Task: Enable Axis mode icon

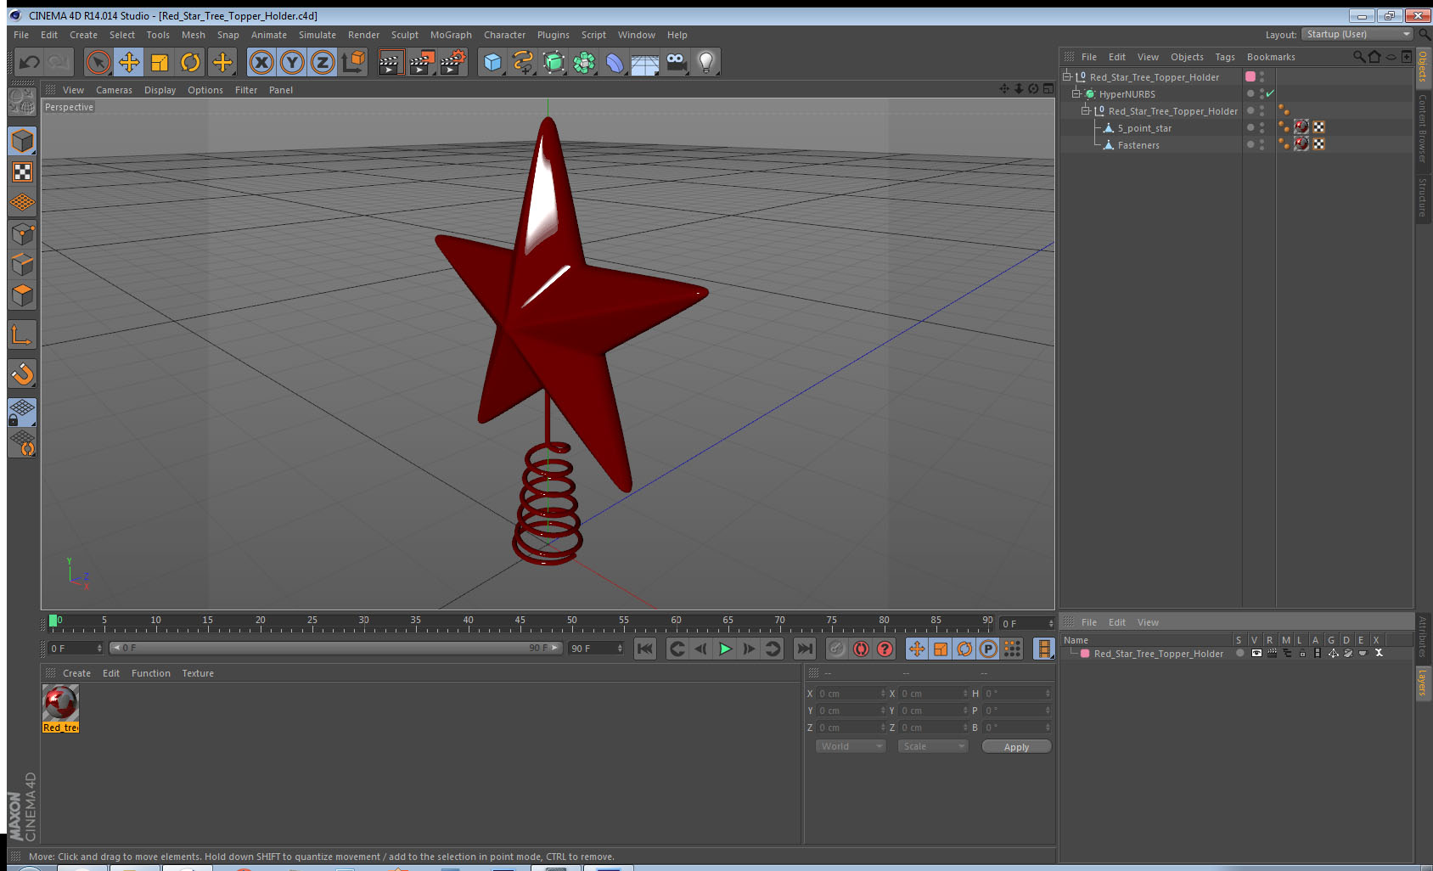Action: tap(22, 334)
